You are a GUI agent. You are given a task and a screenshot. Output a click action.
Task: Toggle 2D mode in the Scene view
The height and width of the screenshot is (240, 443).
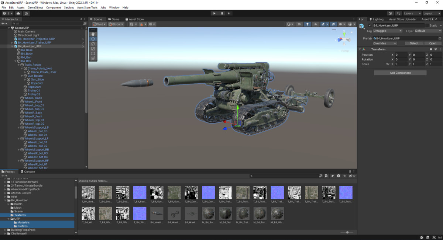[299, 24]
